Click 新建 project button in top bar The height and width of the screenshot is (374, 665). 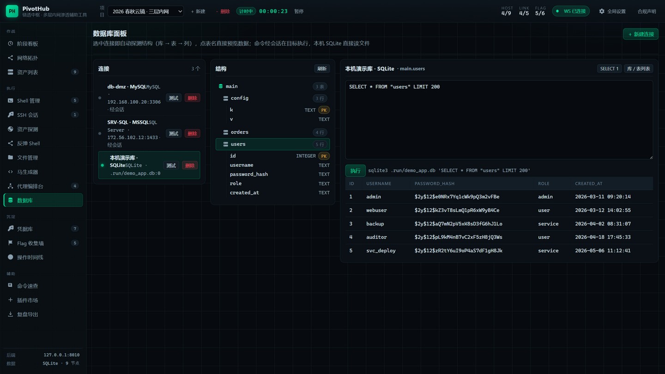(198, 12)
